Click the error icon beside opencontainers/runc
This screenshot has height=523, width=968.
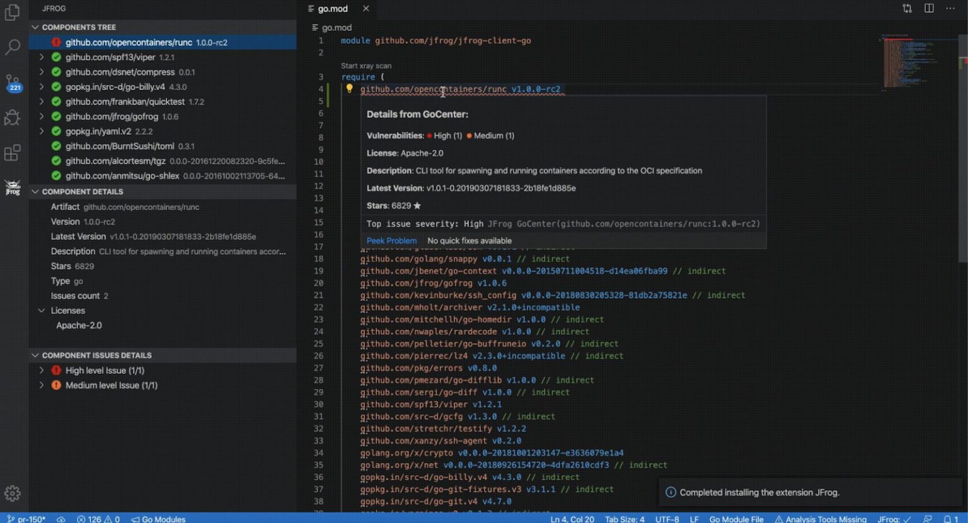coord(56,42)
